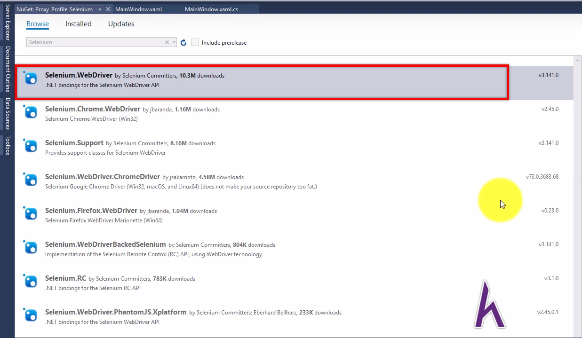Image resolution: width=582 pixels, height=338 pixels.
Task: Click the PhantomJS.Xplatform row's ".NET bindings" description
Action: click(x=102, y=322)
